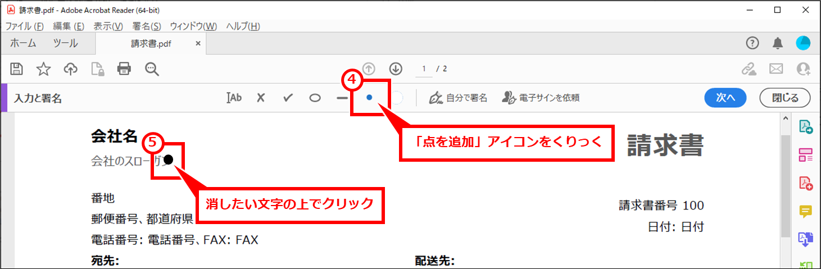Click the 日付: 日付 text
821x269 pixels.
pyautogui.click(x=675, y=227)
